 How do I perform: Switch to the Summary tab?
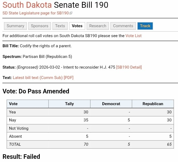click(x=15, y=26)
